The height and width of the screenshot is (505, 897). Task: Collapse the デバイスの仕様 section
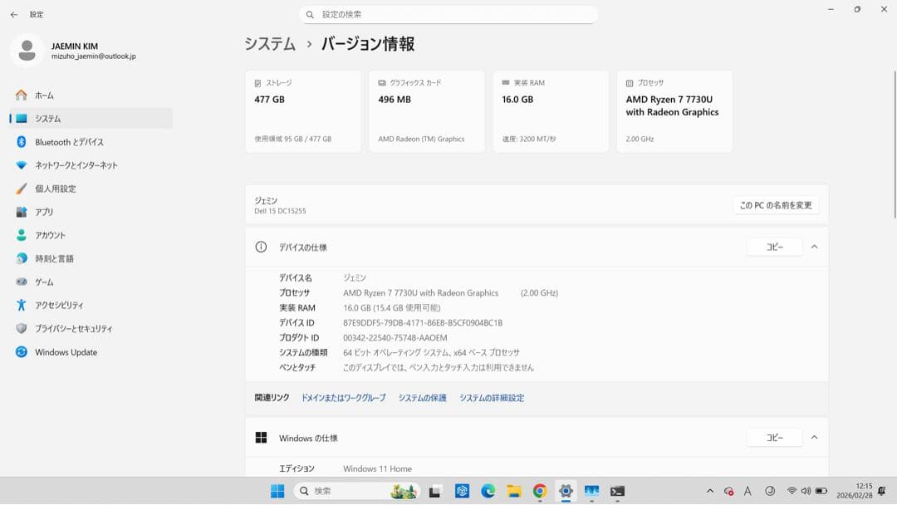[x=814, y=247]
